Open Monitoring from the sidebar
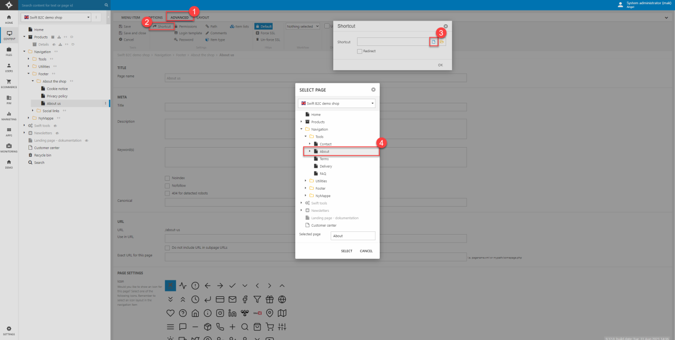This screenshot has height=340, width=675. tap(9, 148)
